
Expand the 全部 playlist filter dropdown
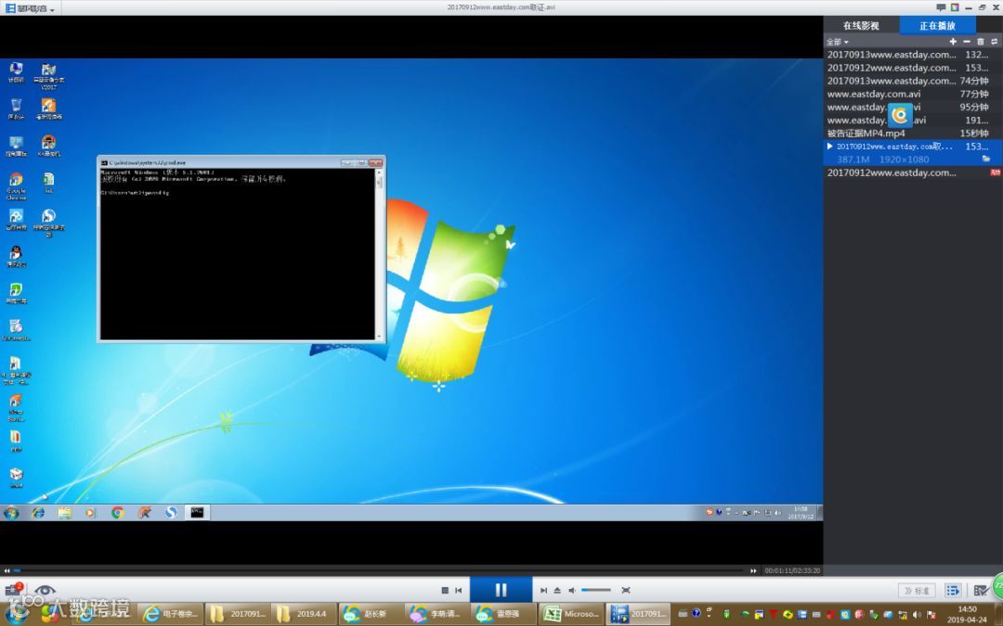pyautogui.click(x=838, y=42)
